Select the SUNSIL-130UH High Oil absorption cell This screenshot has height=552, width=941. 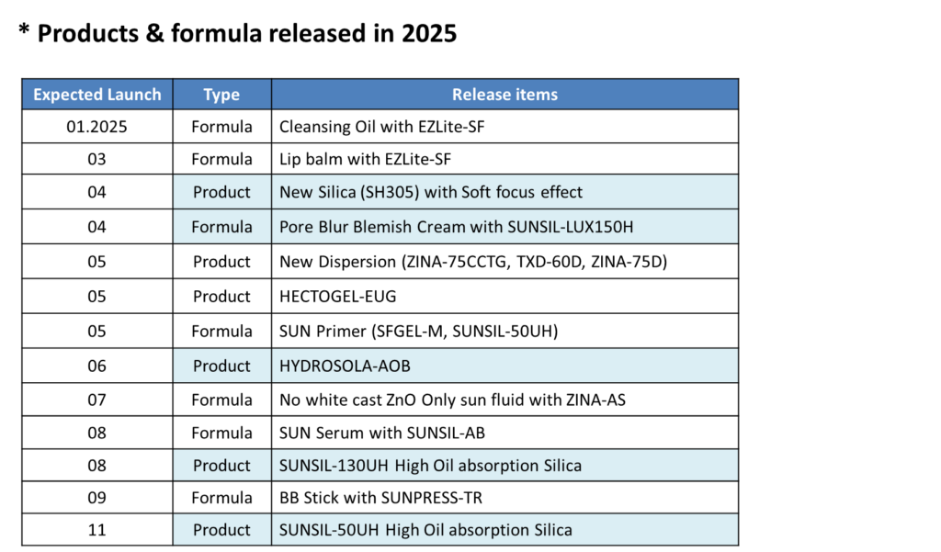click(x=505, y=465)
